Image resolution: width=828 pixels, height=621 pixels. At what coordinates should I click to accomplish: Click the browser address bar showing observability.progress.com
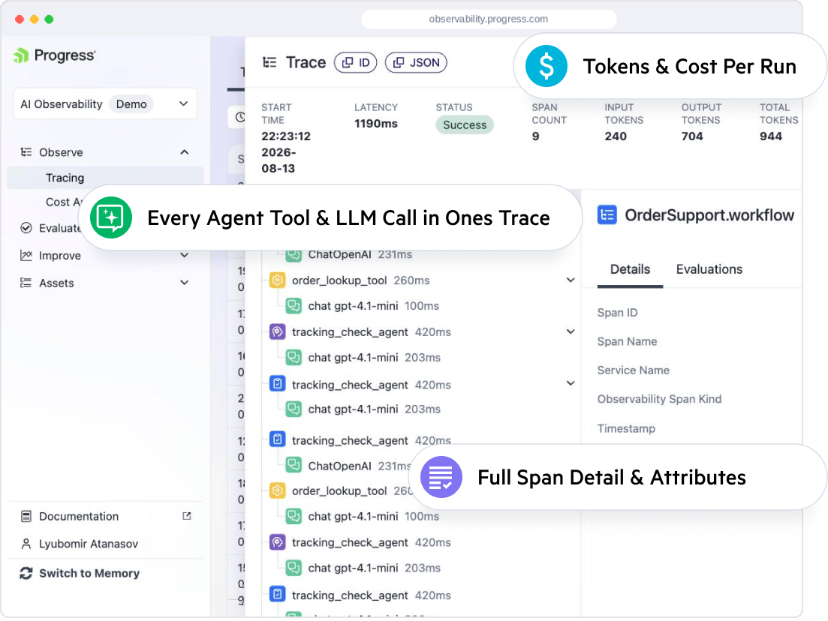tap(489, 19)
